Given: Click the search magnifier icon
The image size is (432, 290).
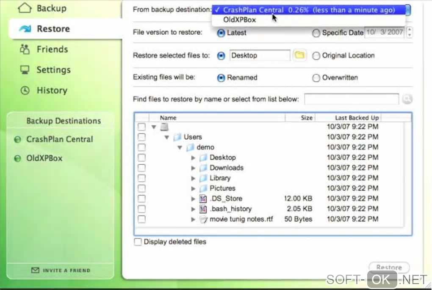Looking at the screenshot, I should [x=407, y=99].
